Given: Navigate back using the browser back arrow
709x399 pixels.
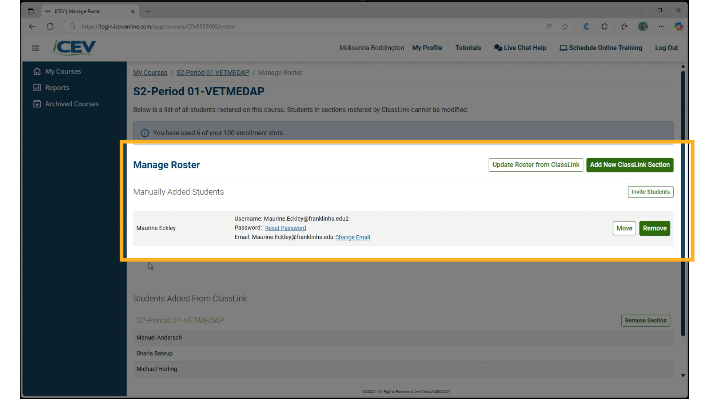Looking at the screenshot, I should (32, 26).
